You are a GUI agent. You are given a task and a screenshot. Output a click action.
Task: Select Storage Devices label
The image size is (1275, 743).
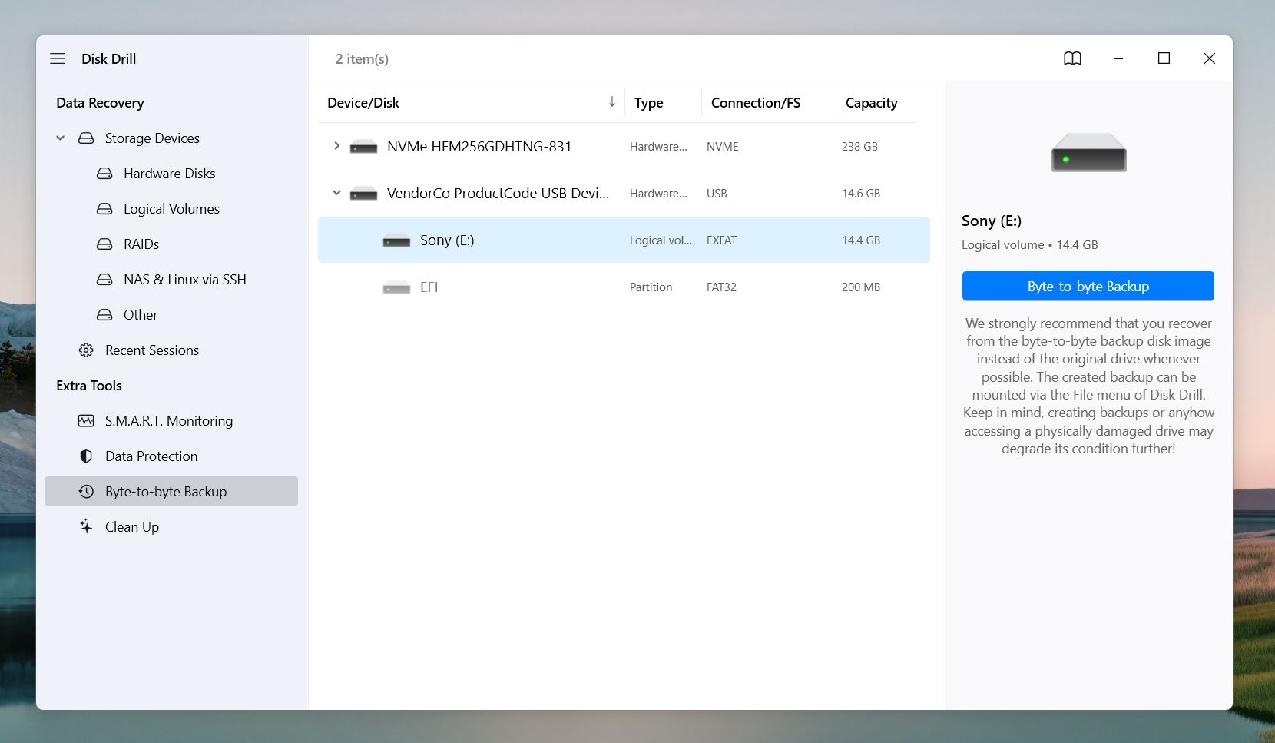tap(152, 138)
